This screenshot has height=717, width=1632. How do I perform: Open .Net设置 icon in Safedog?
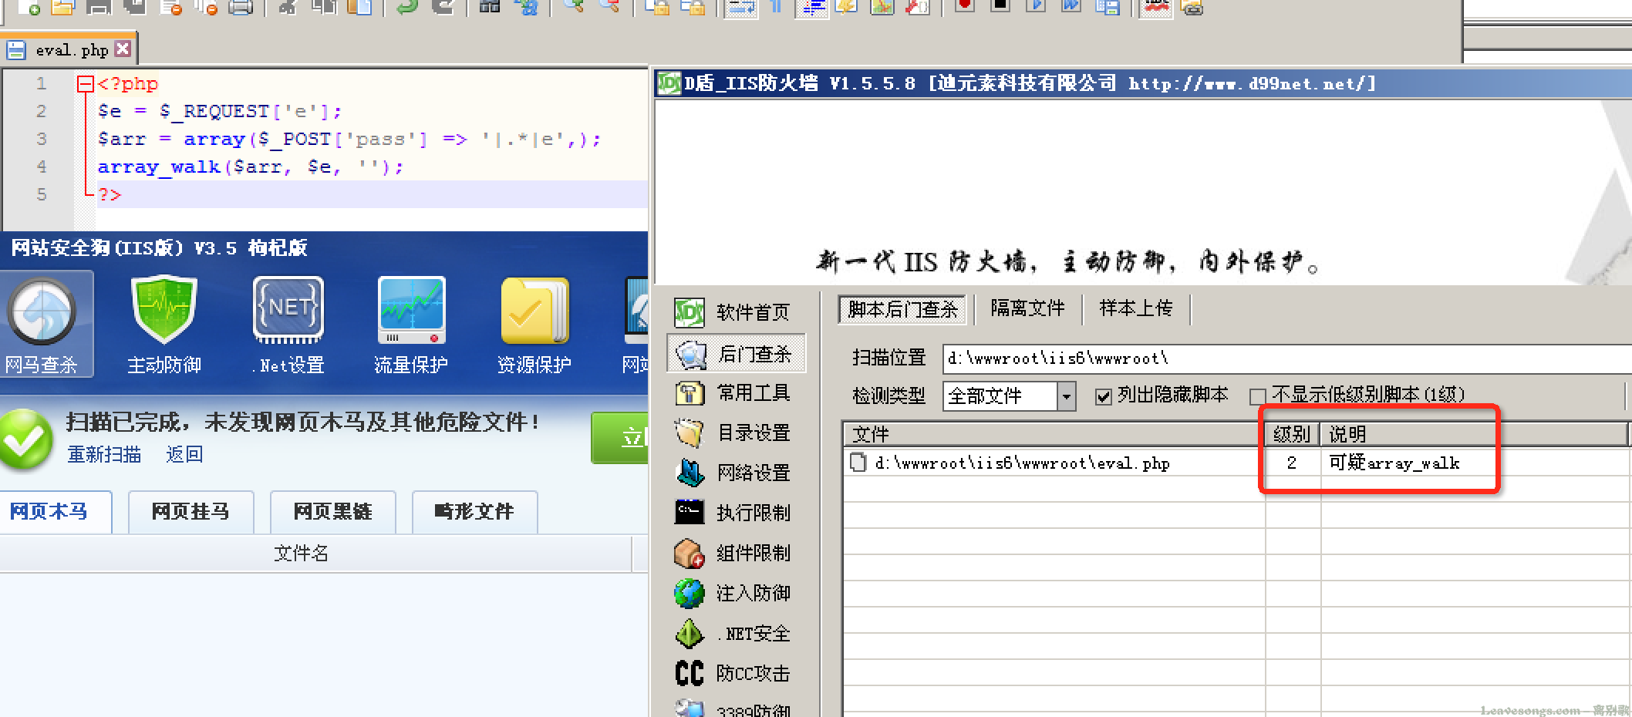(x=288, y=310)
